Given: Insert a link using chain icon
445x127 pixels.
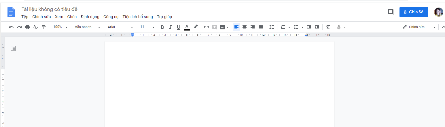Looking at the screenshot, I should pos(206,27).
